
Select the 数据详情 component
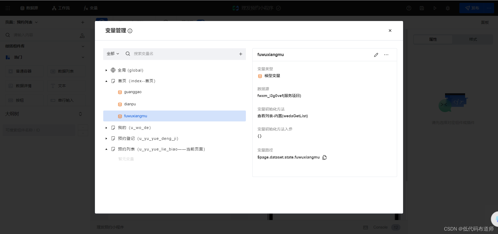click(x=24, y=86)
